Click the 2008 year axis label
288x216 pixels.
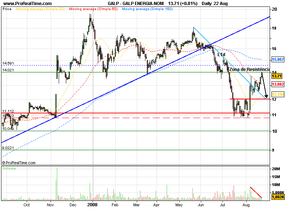point(93,205)
